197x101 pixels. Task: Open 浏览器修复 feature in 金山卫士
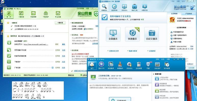point(167,85)
